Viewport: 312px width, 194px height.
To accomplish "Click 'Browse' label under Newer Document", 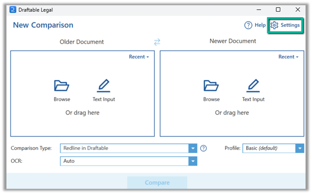I will [211, 99].
